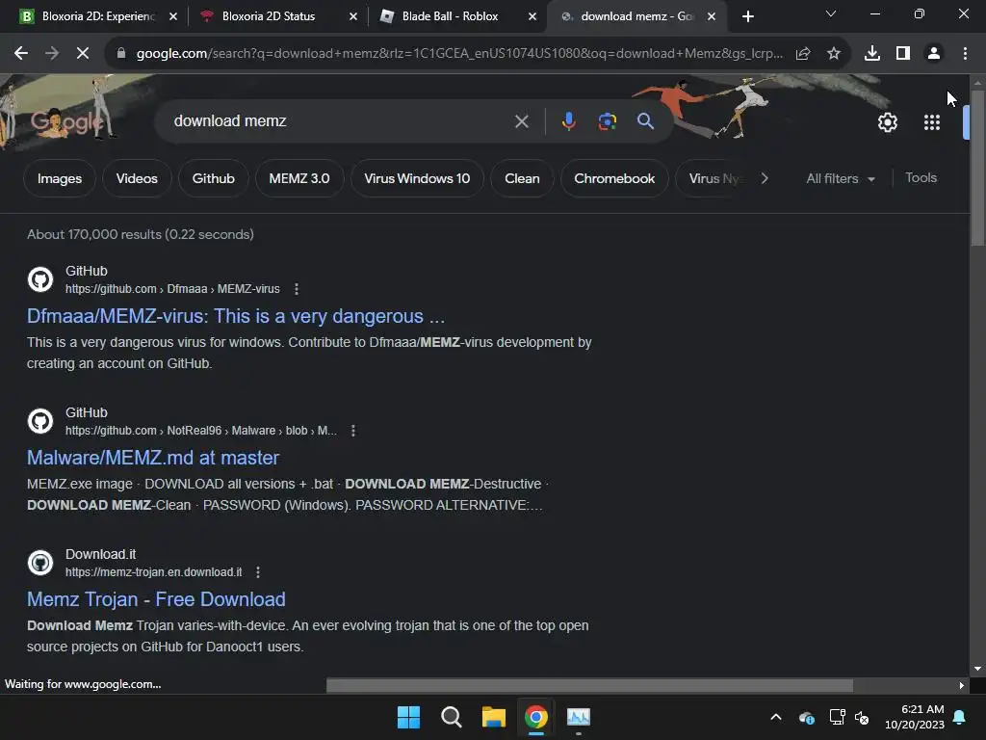Click the forward navigation arrow

pos(52,54)
